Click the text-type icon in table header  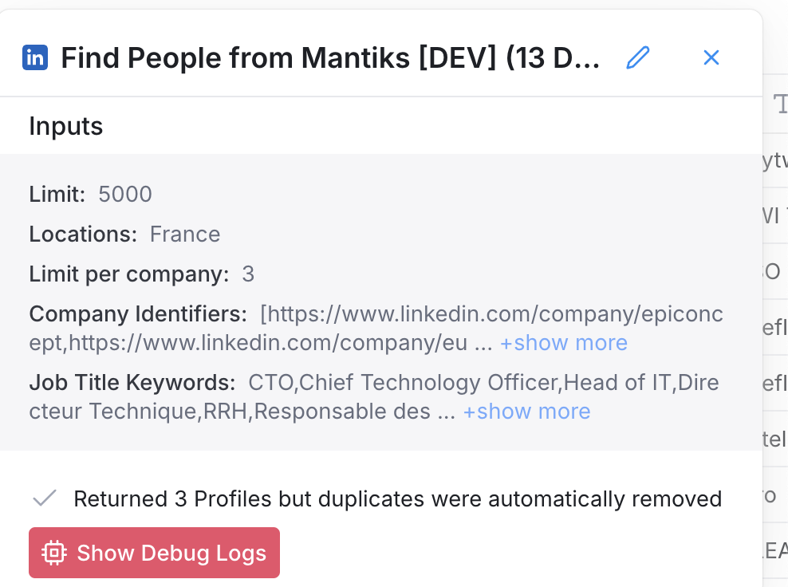click(x=780, y=104)
